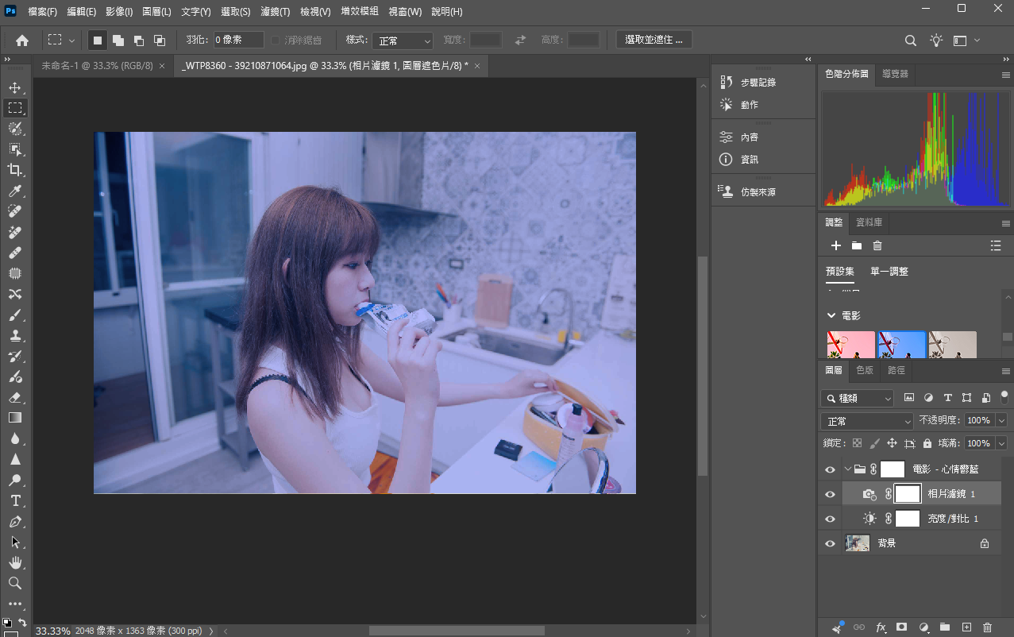
Task: Click the delete layer trash icon
Action: [x=988, y=627]
